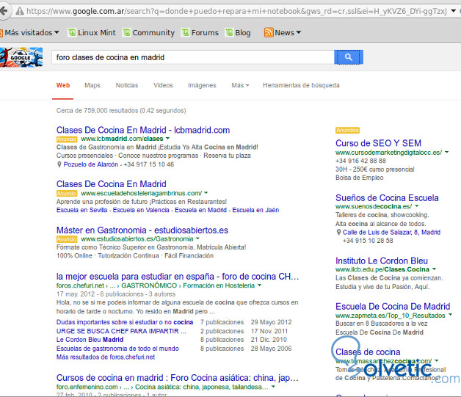
Task: Switch to the Videos tab
Action: point(163,85)
